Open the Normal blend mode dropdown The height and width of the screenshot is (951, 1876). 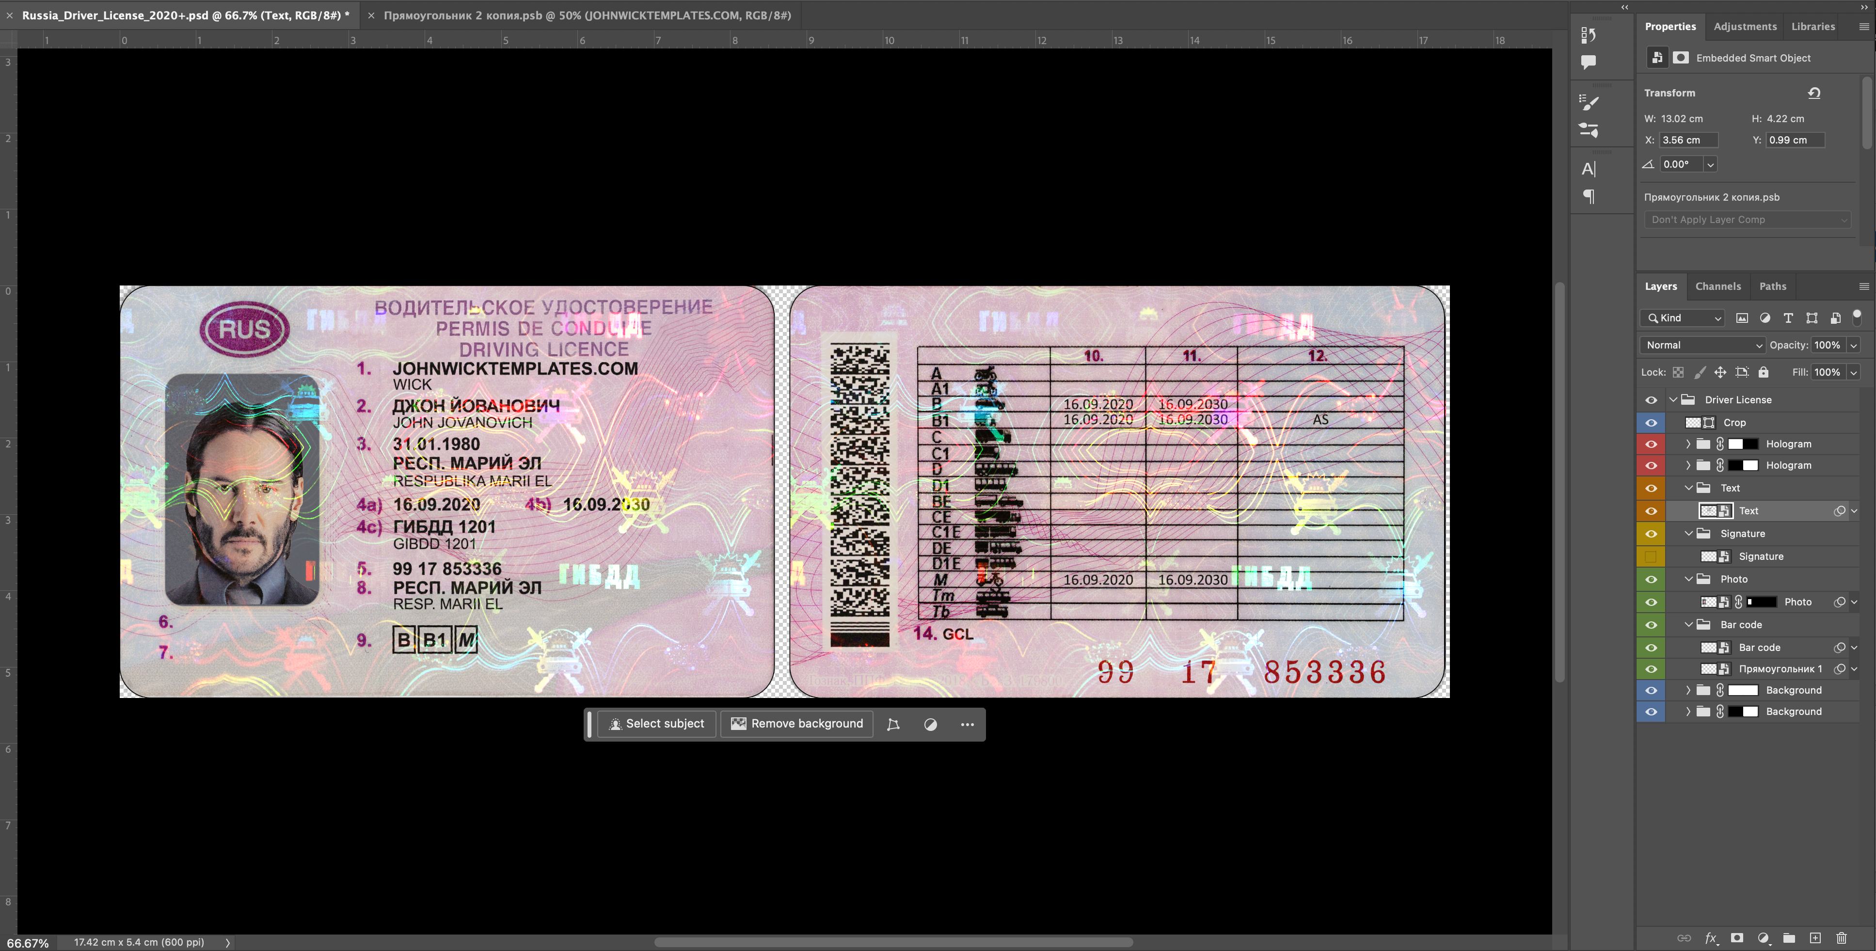1702,345
